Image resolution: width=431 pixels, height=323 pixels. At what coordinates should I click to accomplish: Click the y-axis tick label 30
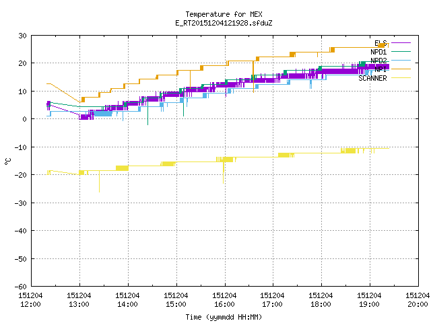(22, 36)
